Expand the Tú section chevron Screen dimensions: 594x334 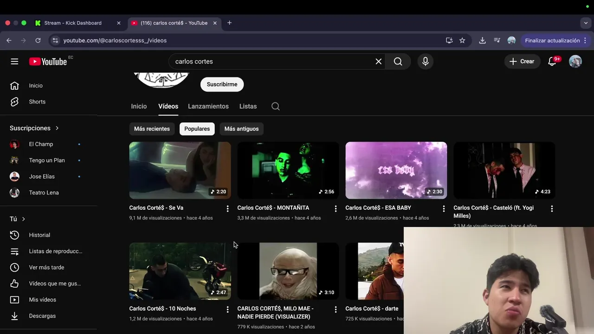coord(23,219)
